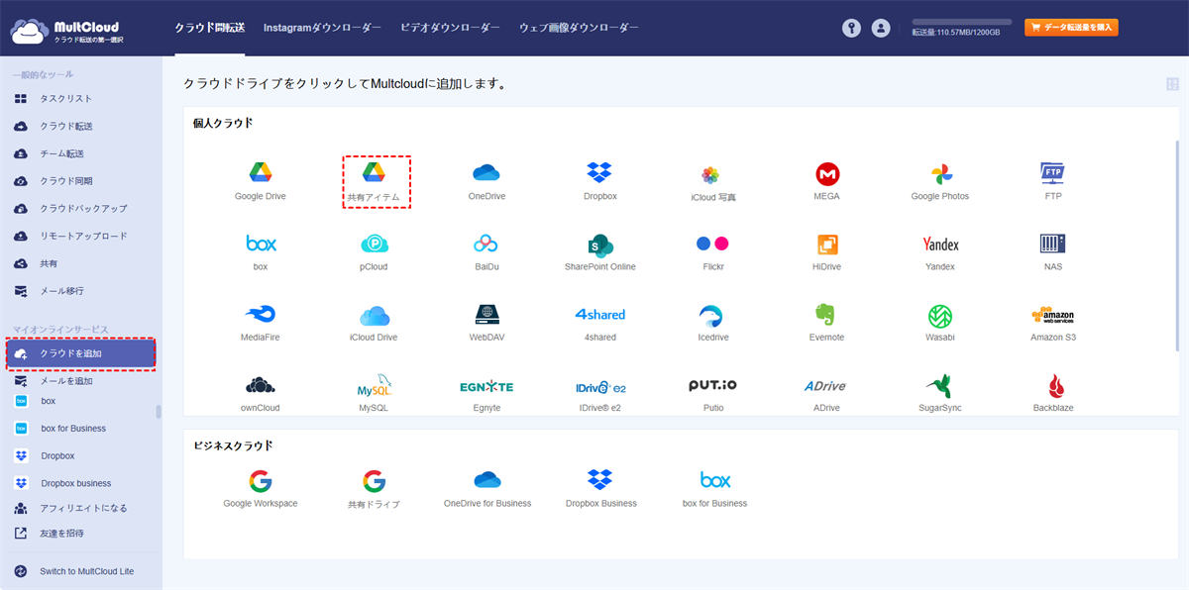1189x590 pixels.
Task: Click the key icon in header
Action: tap(851, 28)
